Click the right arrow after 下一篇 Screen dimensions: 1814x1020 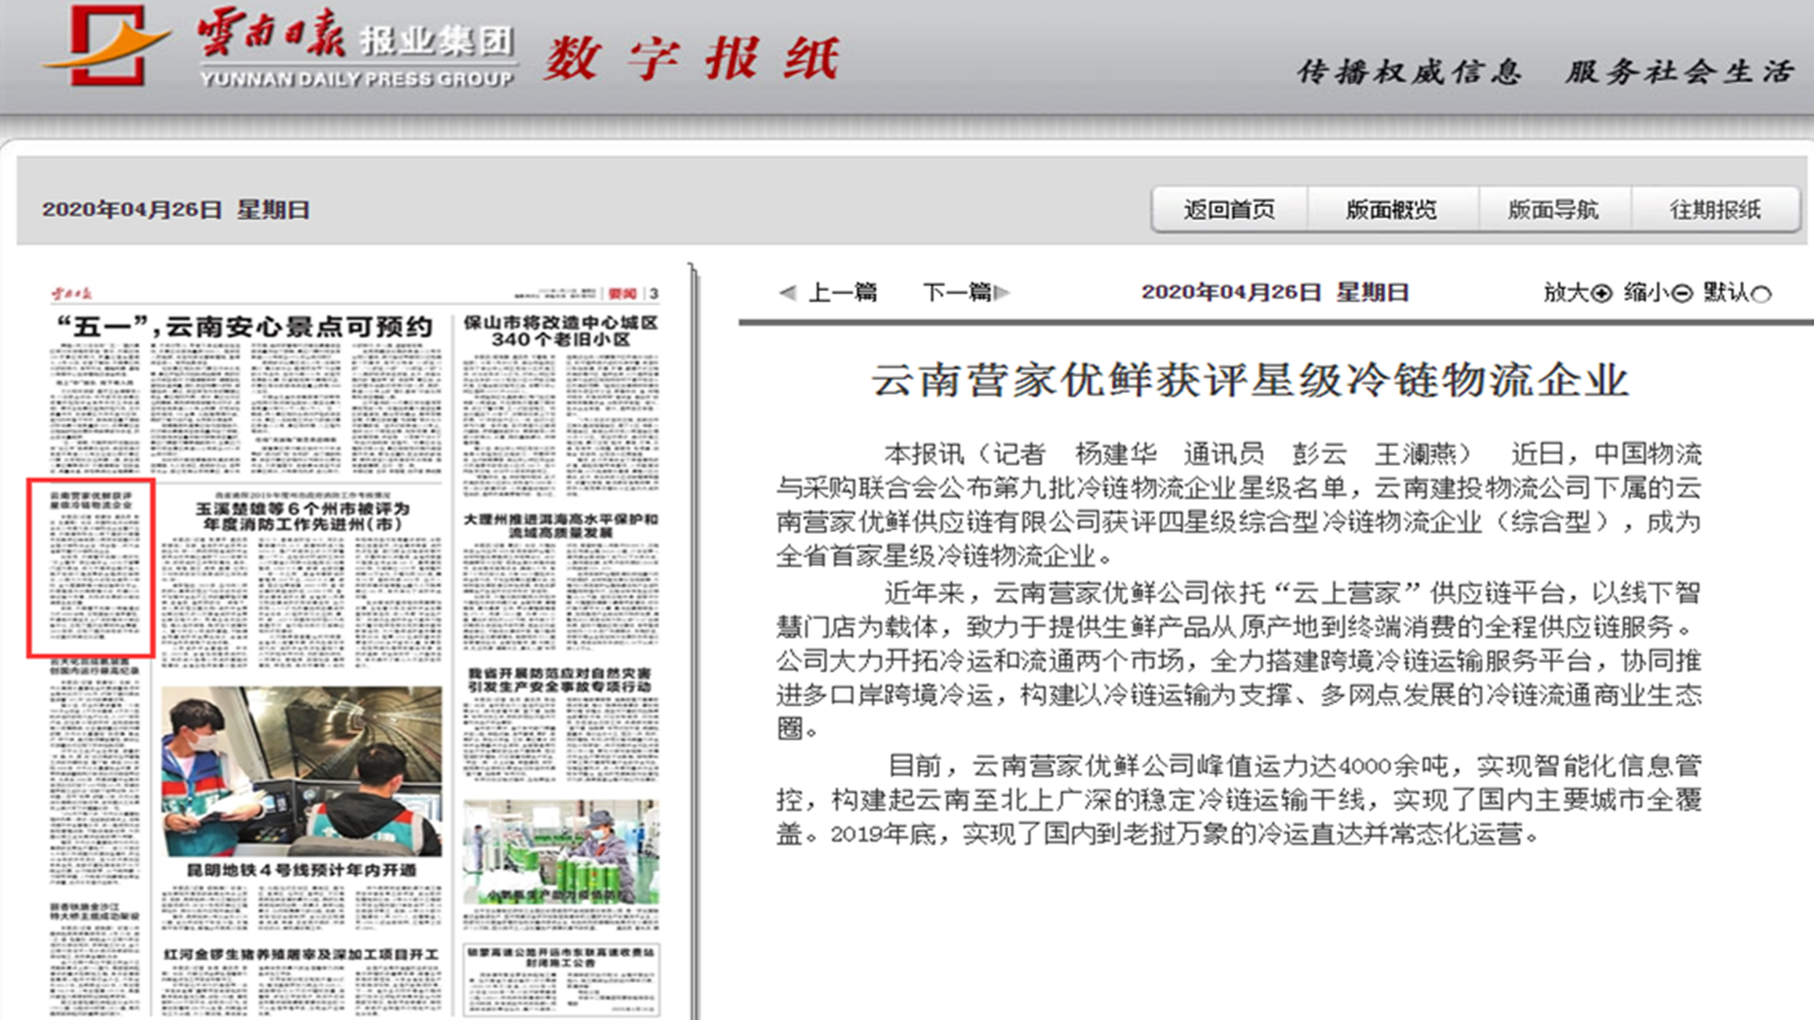coord(1002,293)
